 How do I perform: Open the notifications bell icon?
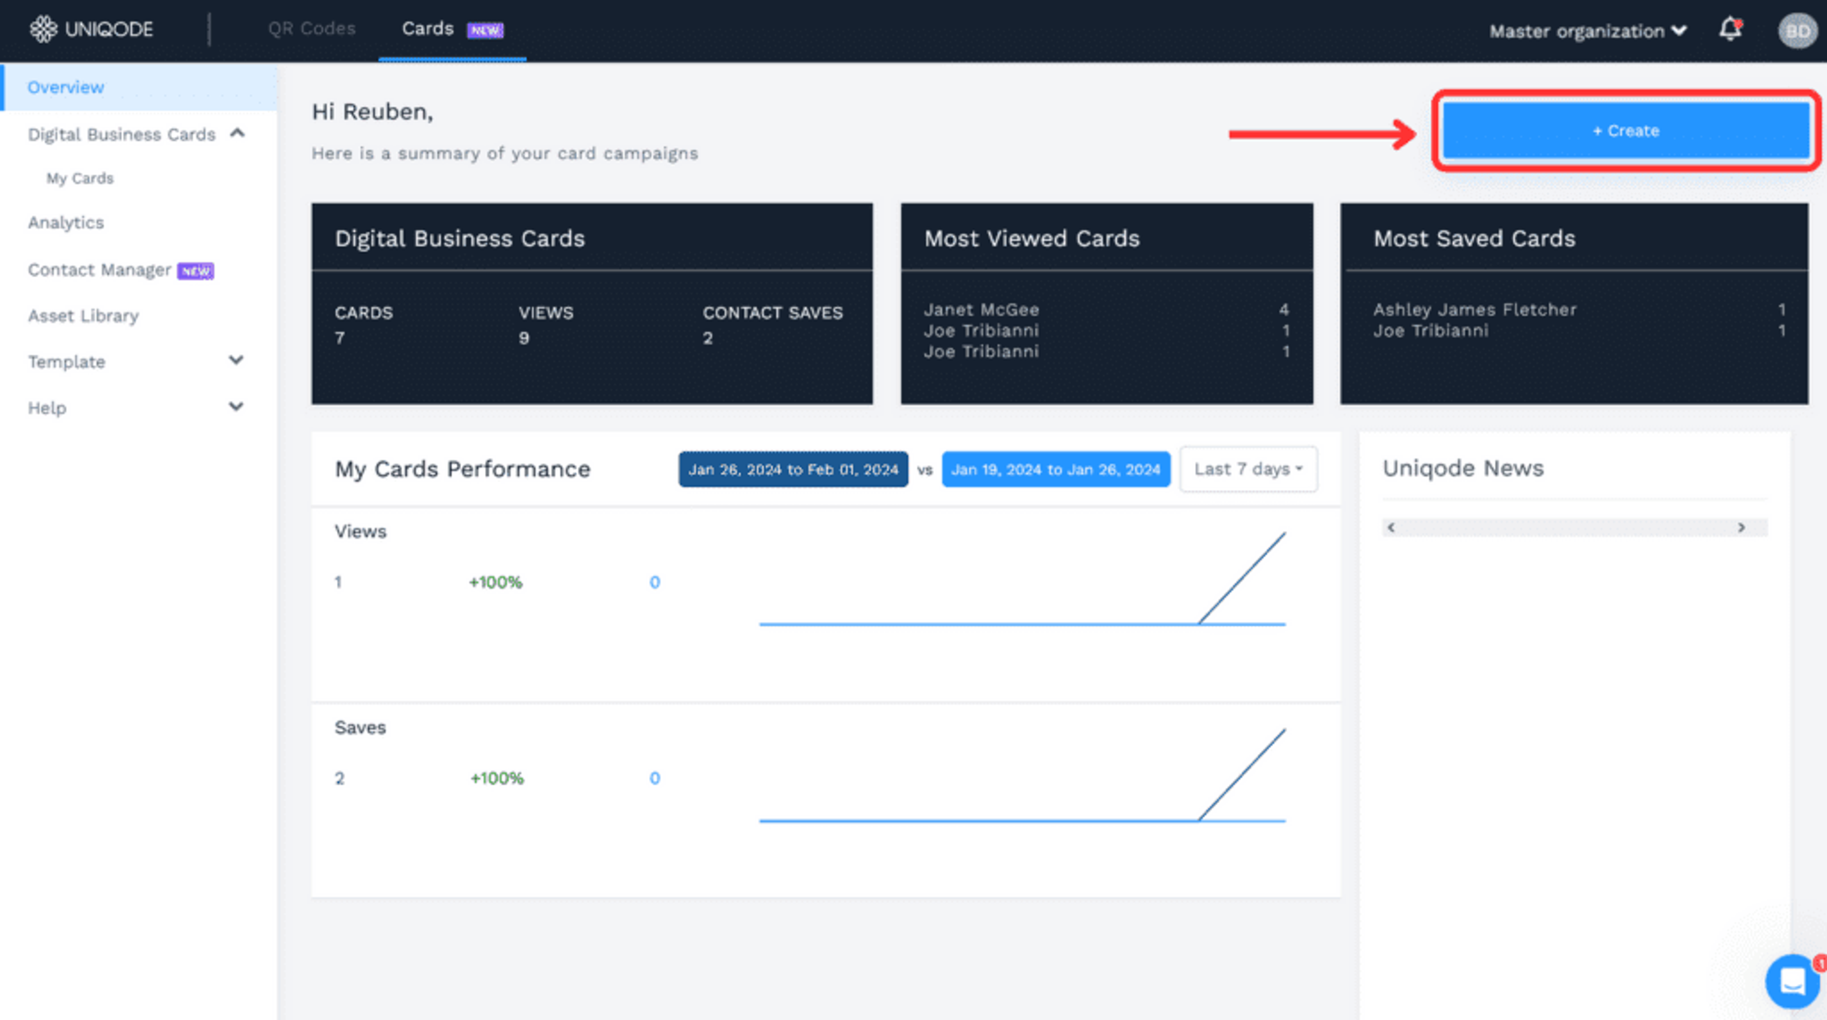1730,29
